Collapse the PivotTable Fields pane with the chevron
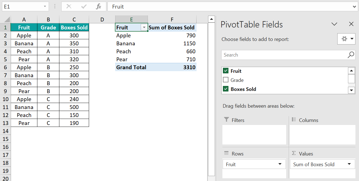359x181 pixels. pos(334,24)
